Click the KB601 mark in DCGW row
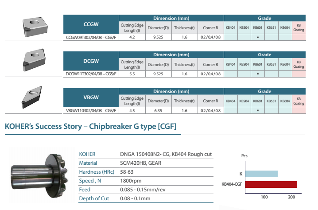This screenshot has height=210, width=318. pyautogui.click(x=257, y=74)
